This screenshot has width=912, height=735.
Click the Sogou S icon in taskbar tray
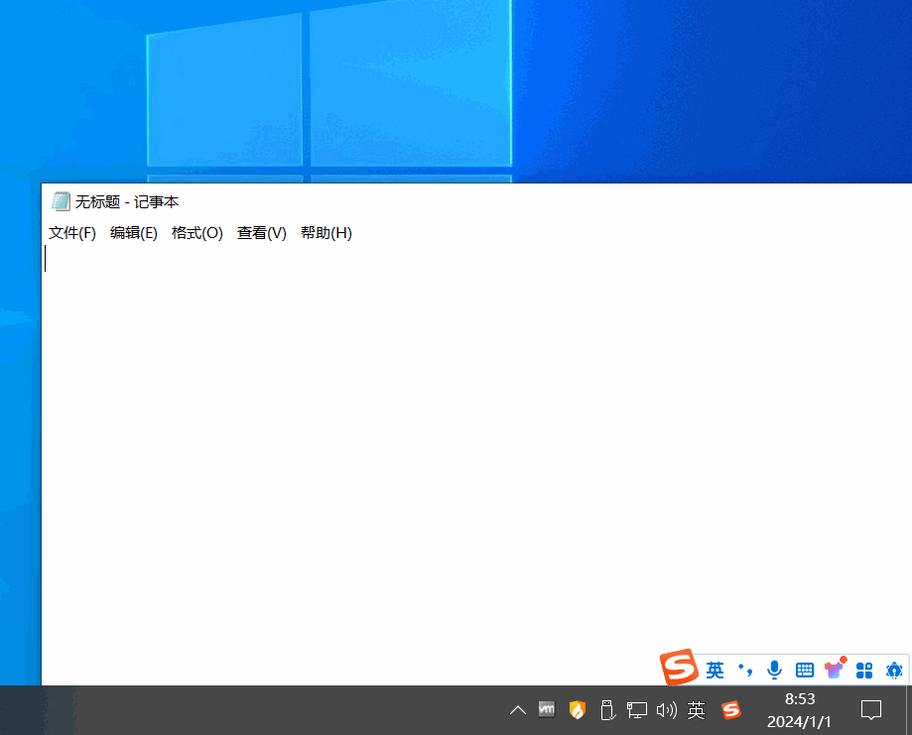[x=731, y=710]
